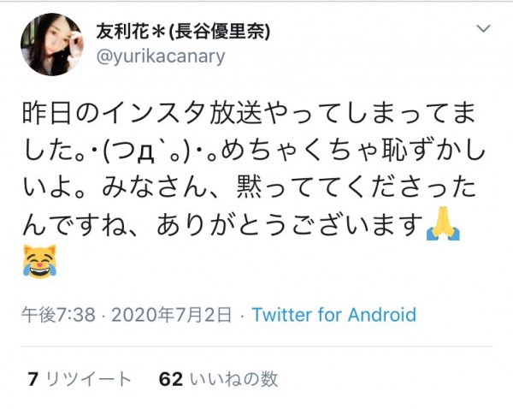
Task: Open the tweet options chevron menu
Action: click(x=483, y=28)
